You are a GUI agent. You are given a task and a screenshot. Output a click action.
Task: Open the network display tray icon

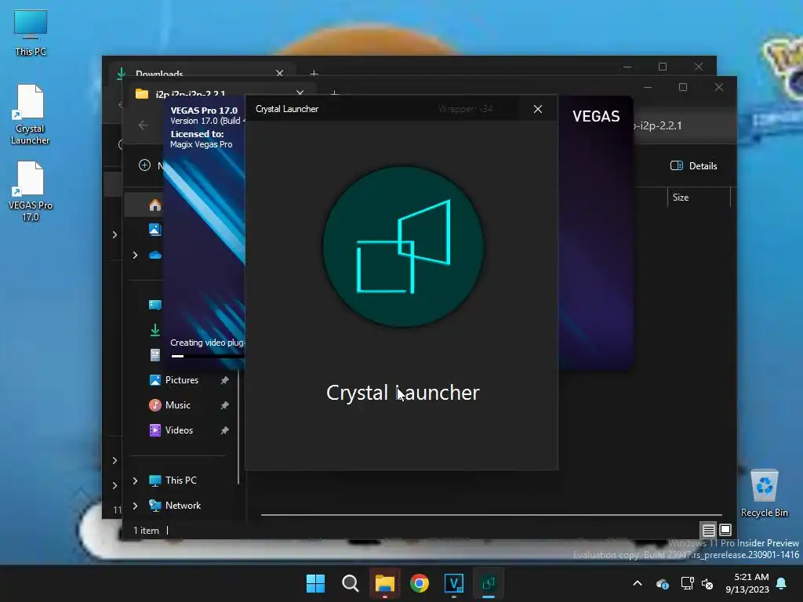tap(687, 583)
